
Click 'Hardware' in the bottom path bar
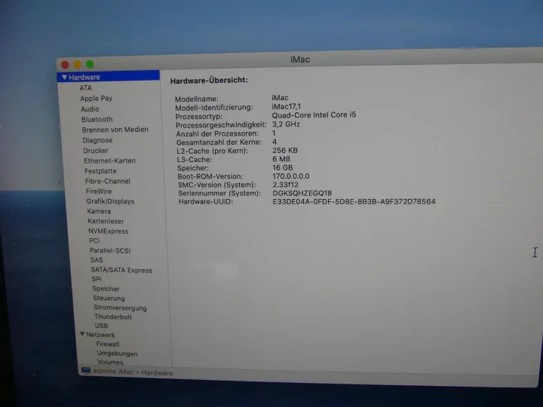157,373
